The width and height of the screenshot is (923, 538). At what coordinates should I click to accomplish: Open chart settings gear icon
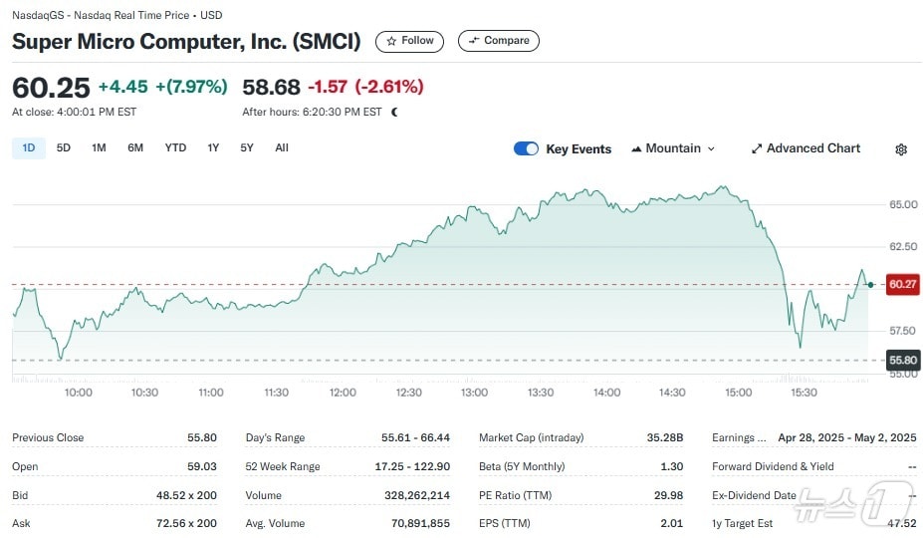tap(901, 149)
